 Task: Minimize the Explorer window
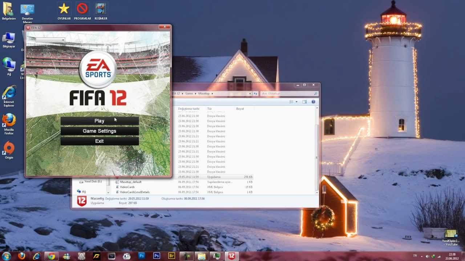pyautogui.click(x=298, y=85)
